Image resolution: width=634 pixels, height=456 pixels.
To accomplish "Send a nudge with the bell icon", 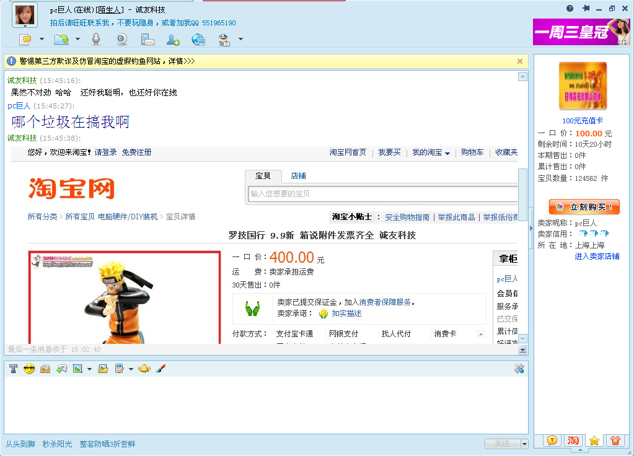I will [144, 369].
